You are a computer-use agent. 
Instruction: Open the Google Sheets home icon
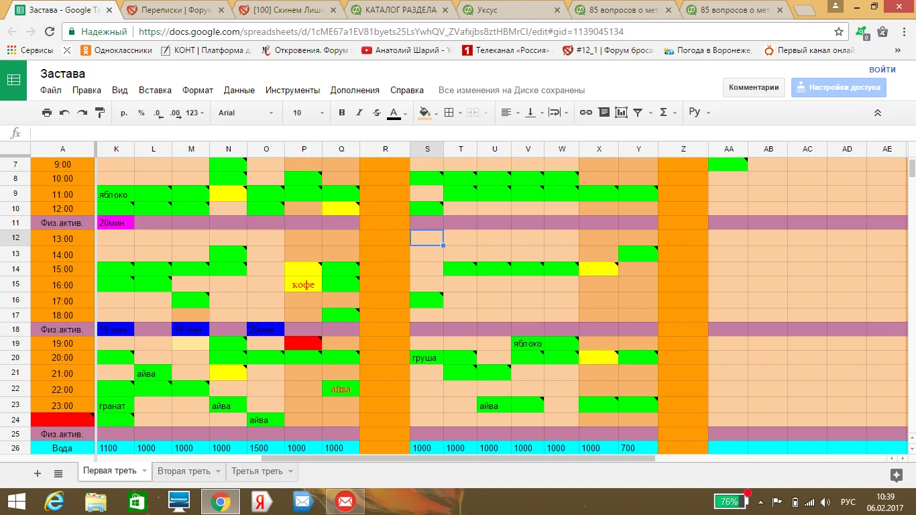coord(13,80)
